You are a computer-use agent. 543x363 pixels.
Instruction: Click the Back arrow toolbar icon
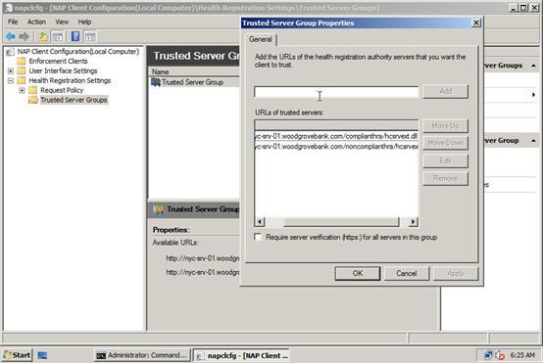11,36
